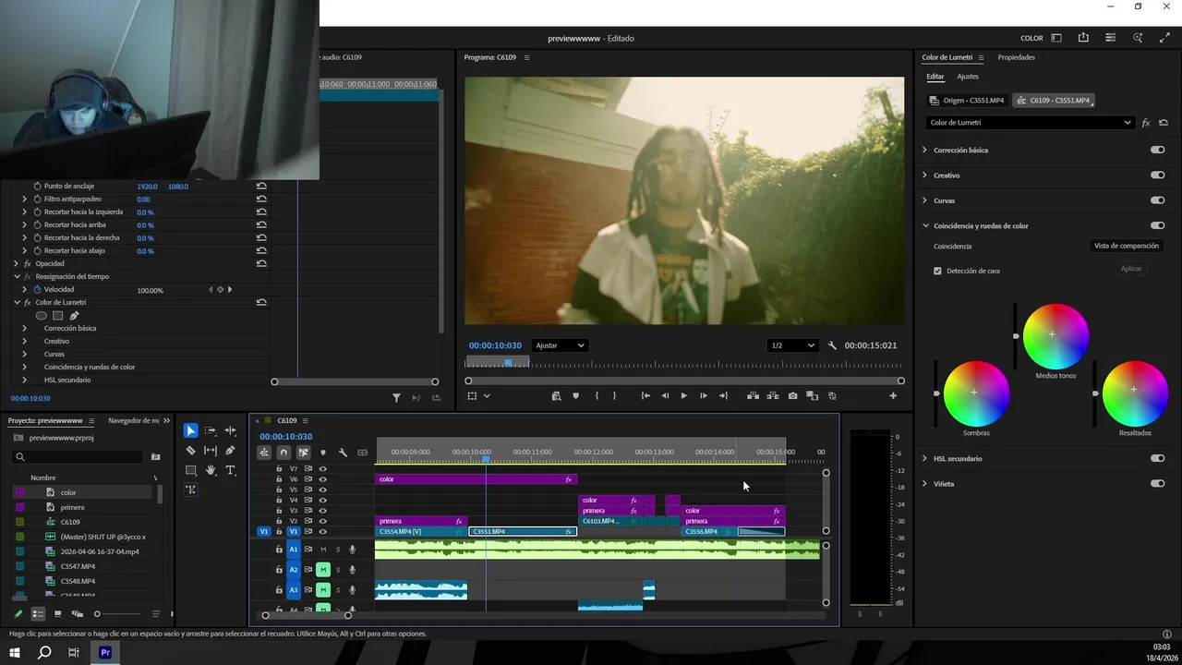Select the Editar tab

[x=935, y=77]
